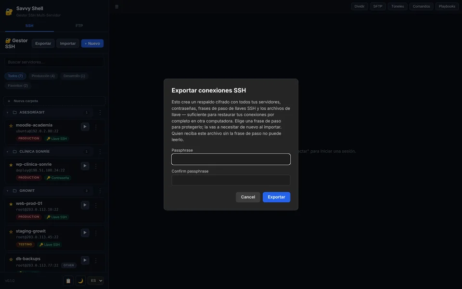Image resolution: width=462 pixels, height=289 pixels.
Task: Open the SFTP toolbar button
Action: point(378,6)
